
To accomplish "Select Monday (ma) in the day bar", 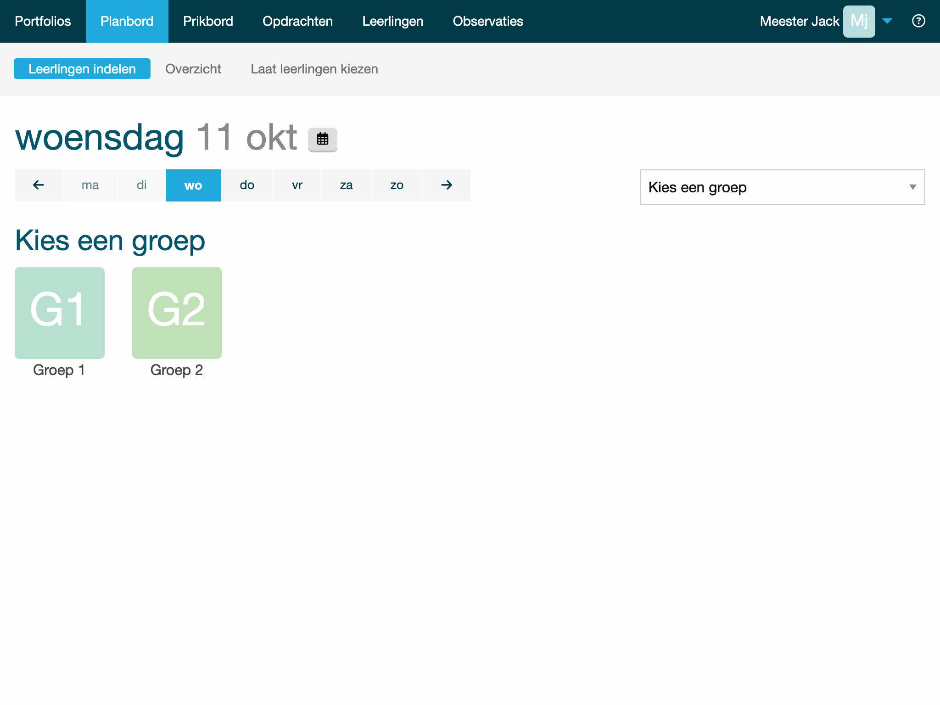I will pyautogui.click(x=90, y=185).
